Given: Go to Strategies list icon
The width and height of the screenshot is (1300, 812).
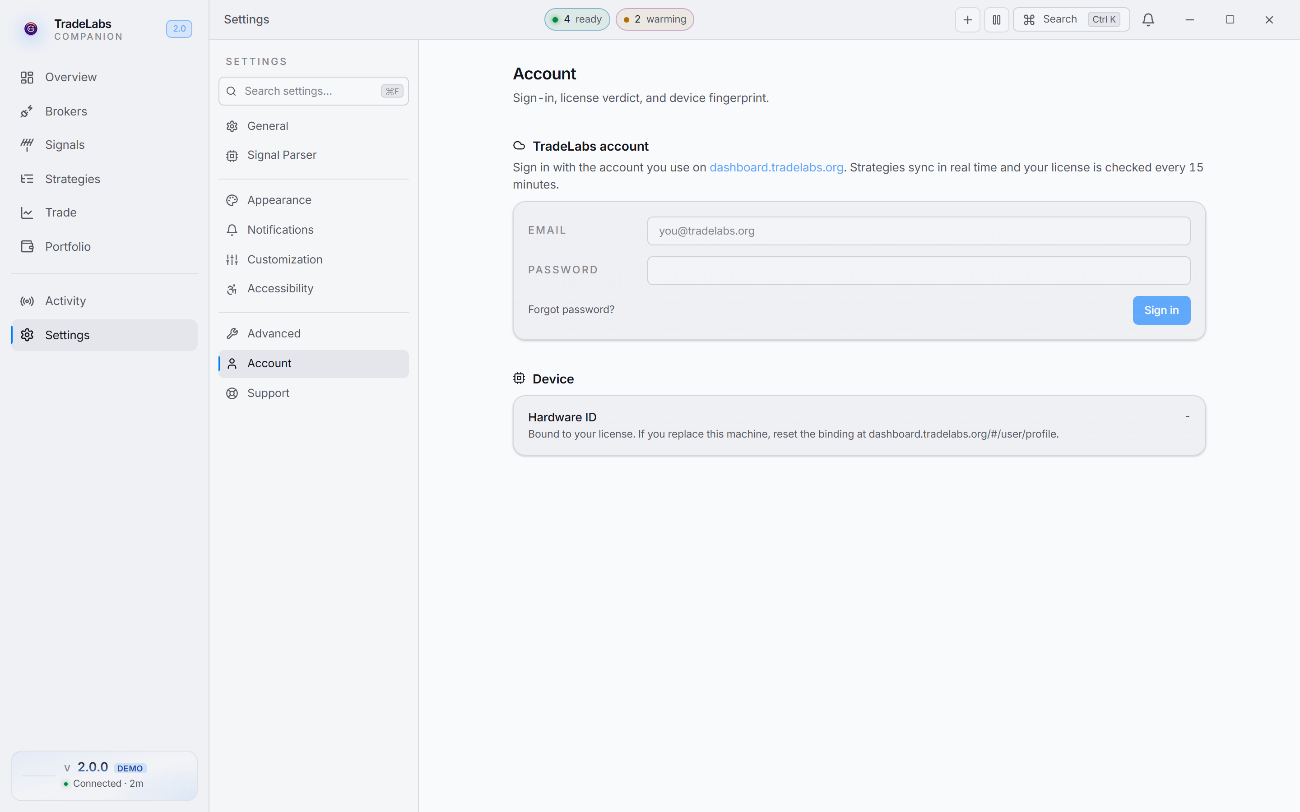Looking at the screenshot, I should click(27, 179).
